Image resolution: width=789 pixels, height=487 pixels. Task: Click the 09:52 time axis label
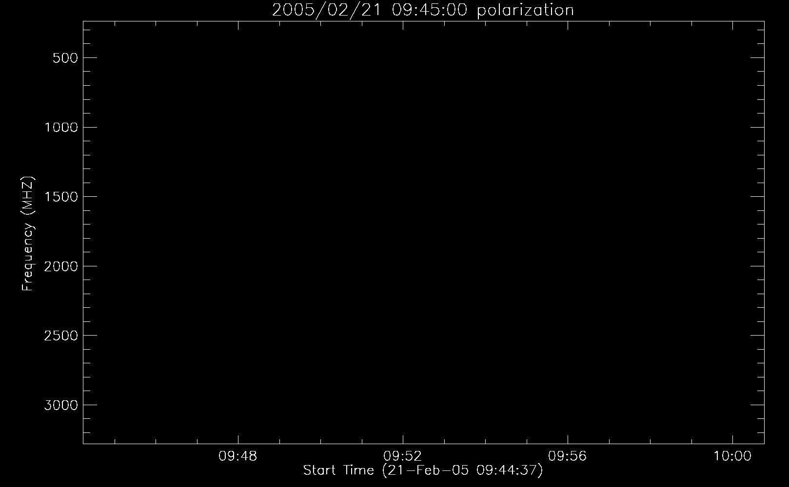[x=403, y=456]
